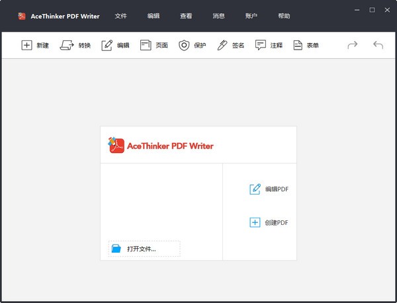Screen dimensions: 397x303
Task: Click the 保护 shield icon
Action: 184,45
